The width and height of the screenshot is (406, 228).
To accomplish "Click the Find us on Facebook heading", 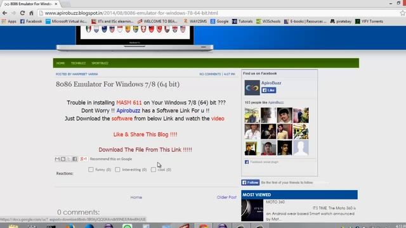I will [x=259, y=73].
